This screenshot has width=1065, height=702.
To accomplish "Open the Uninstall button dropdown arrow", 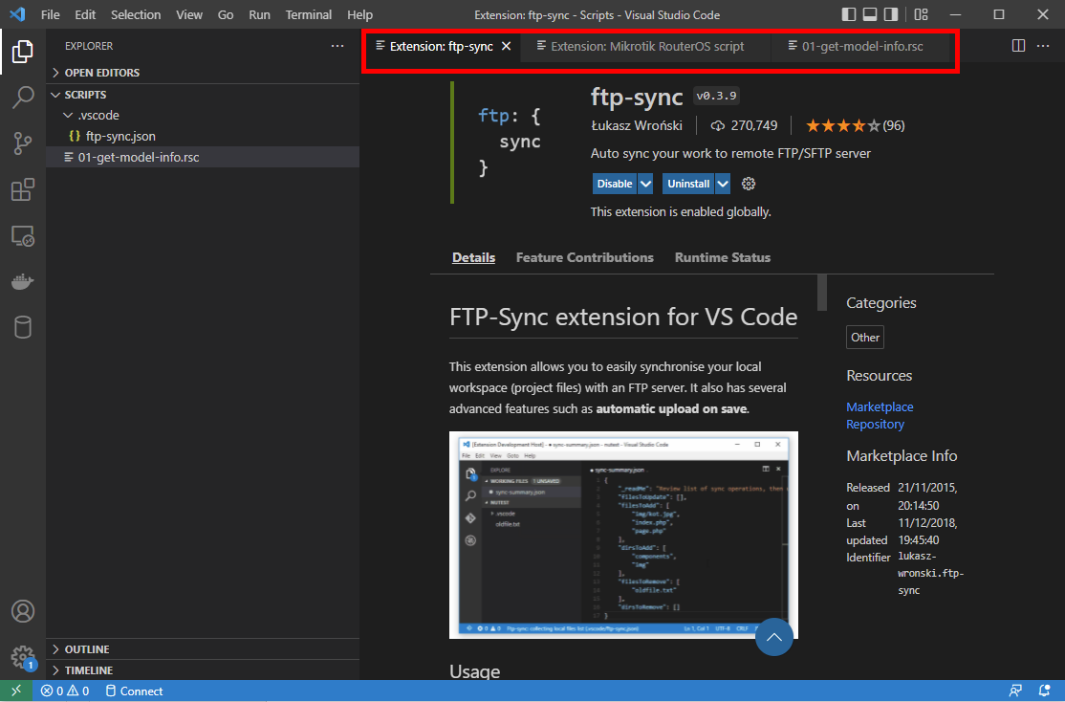I will tap(723, 184).
